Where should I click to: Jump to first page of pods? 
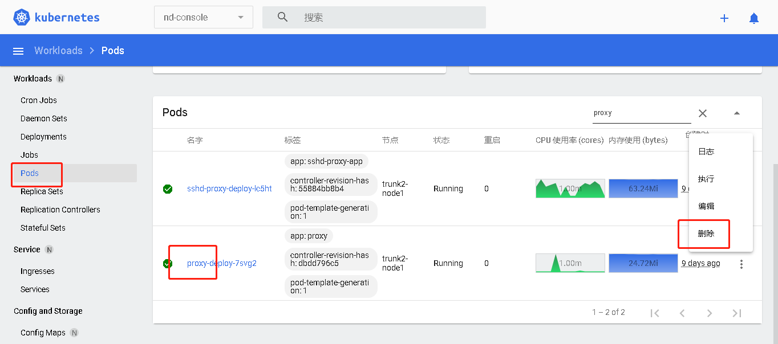655,313
